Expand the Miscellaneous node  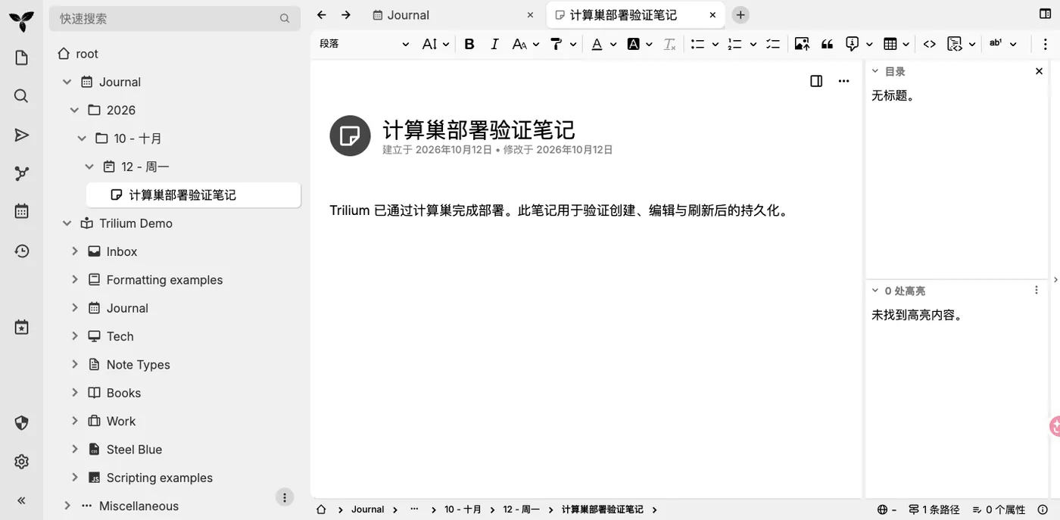[x=67, y=506]
